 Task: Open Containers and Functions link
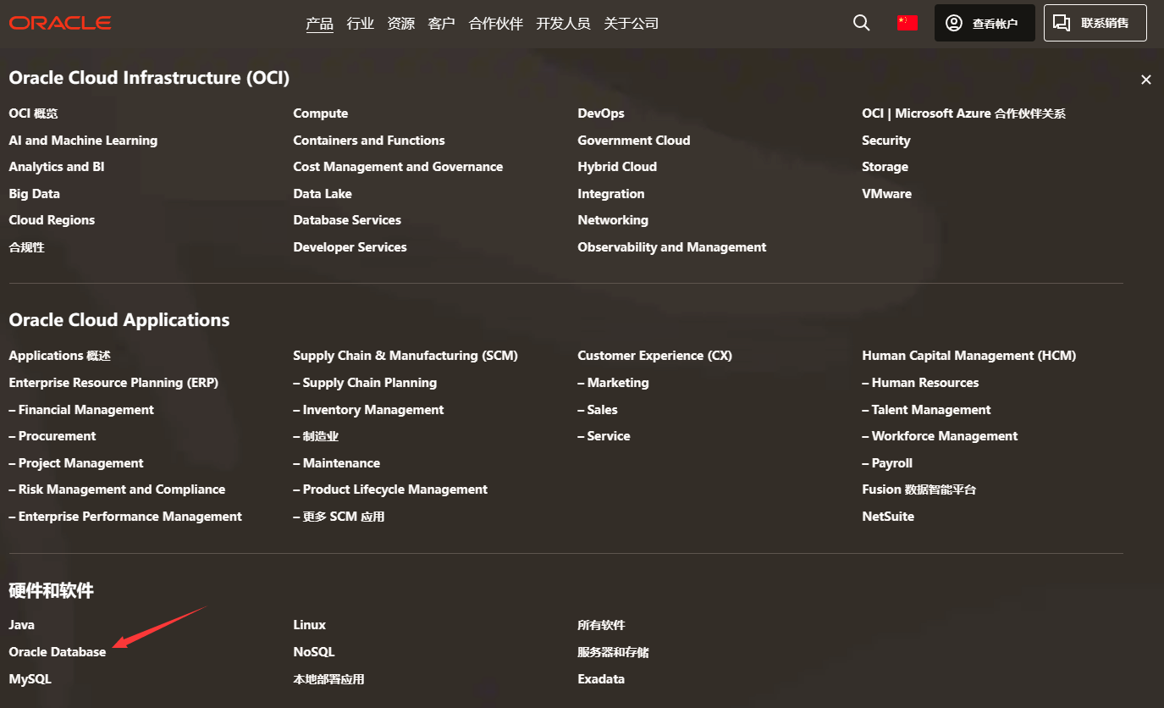click(x=369, y=141)
